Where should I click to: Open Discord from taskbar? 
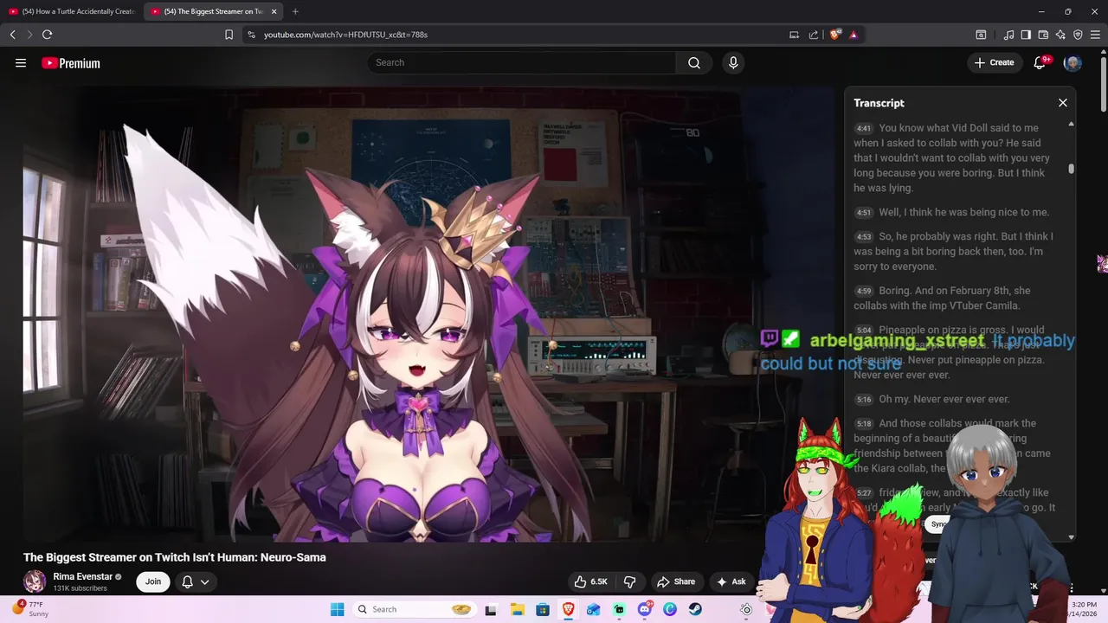[645, 609]
